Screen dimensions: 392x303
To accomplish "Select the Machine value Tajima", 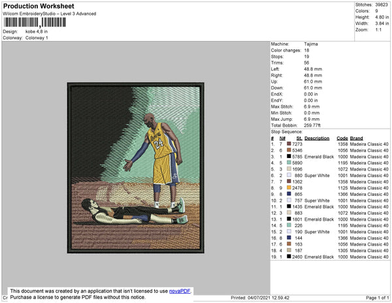I will (311, 44).
